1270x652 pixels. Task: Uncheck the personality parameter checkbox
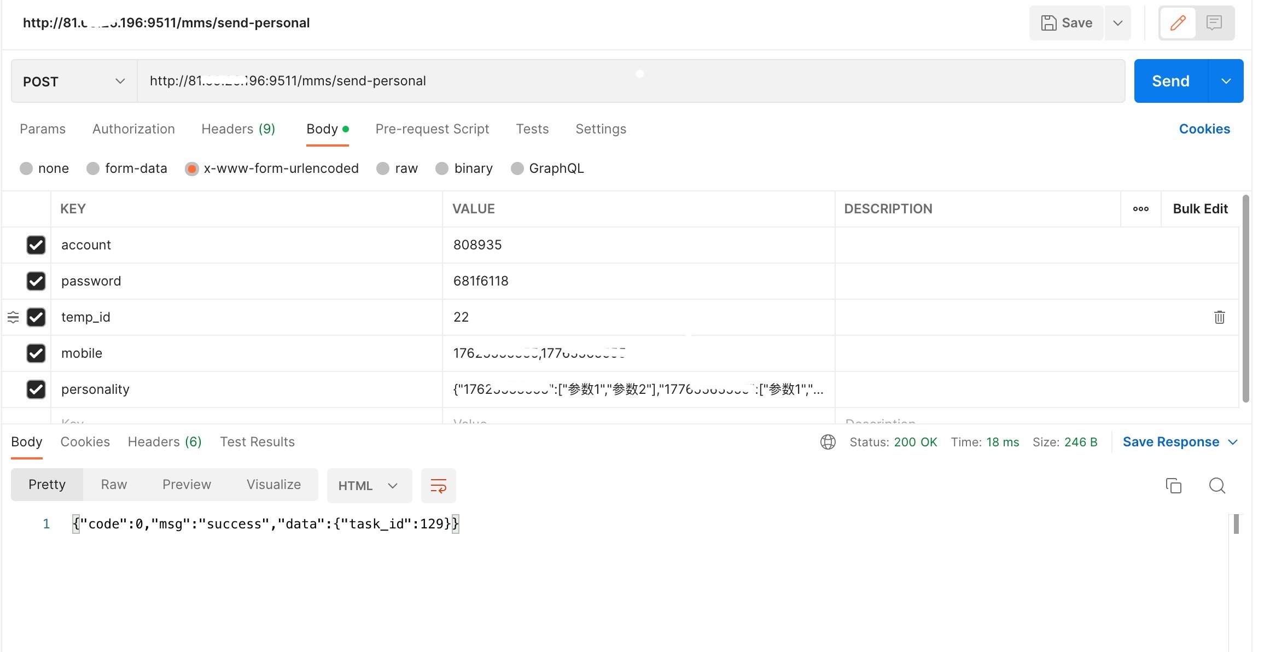(x=36, y=389)
